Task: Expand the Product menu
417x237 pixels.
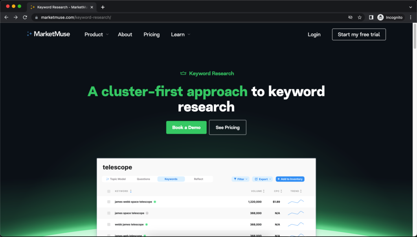Action: click(x=97, y=34)
